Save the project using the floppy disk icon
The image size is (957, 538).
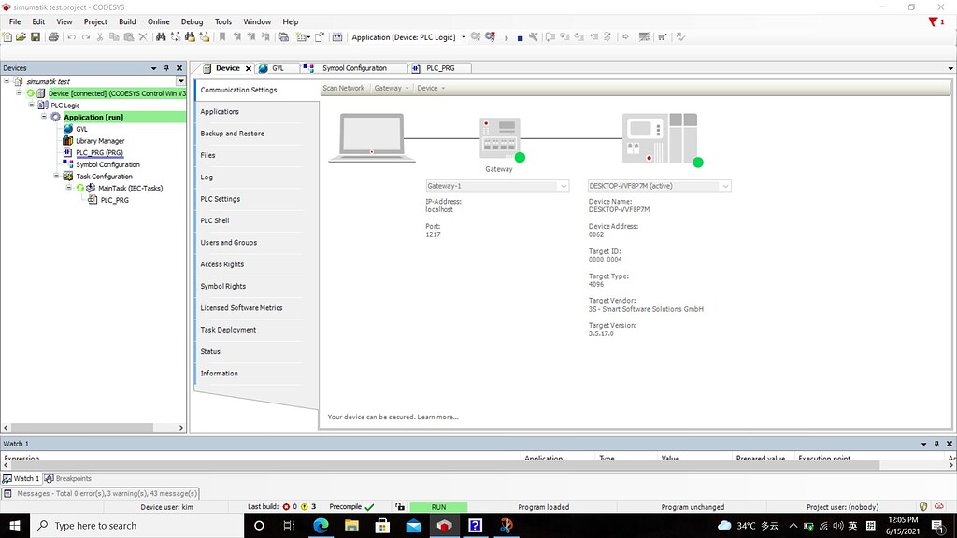click(x=36, y=36)
